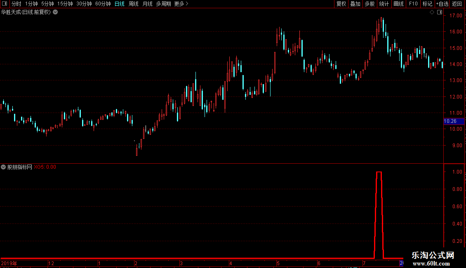
Task: Select the 15分钟 period tab
Action: click(65, 4)
